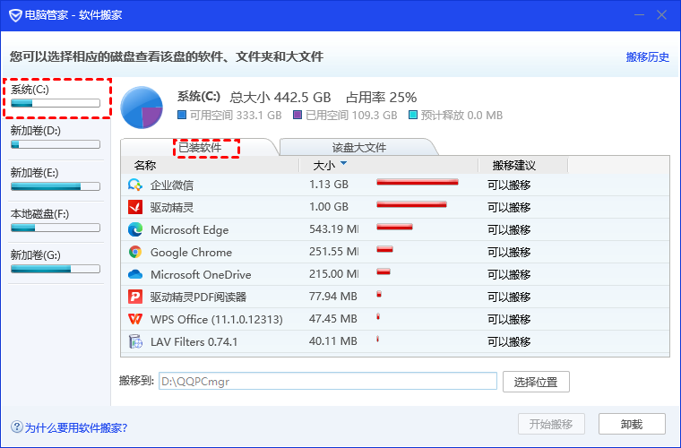Click the 开始搬移 button
The height and width of the screenshot is (448, 681).
(x=551, y=424)
